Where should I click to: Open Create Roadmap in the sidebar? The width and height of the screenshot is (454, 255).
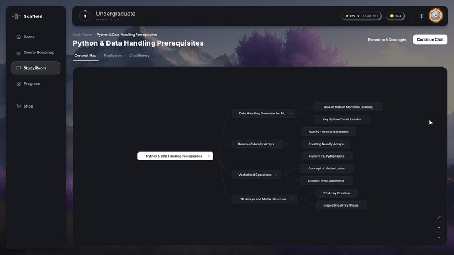click(x=36, y=52)
